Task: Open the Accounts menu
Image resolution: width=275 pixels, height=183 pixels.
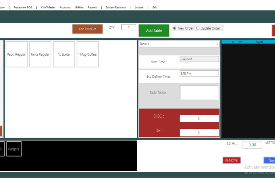Action: pyautogui.click(x=65, y=7)
